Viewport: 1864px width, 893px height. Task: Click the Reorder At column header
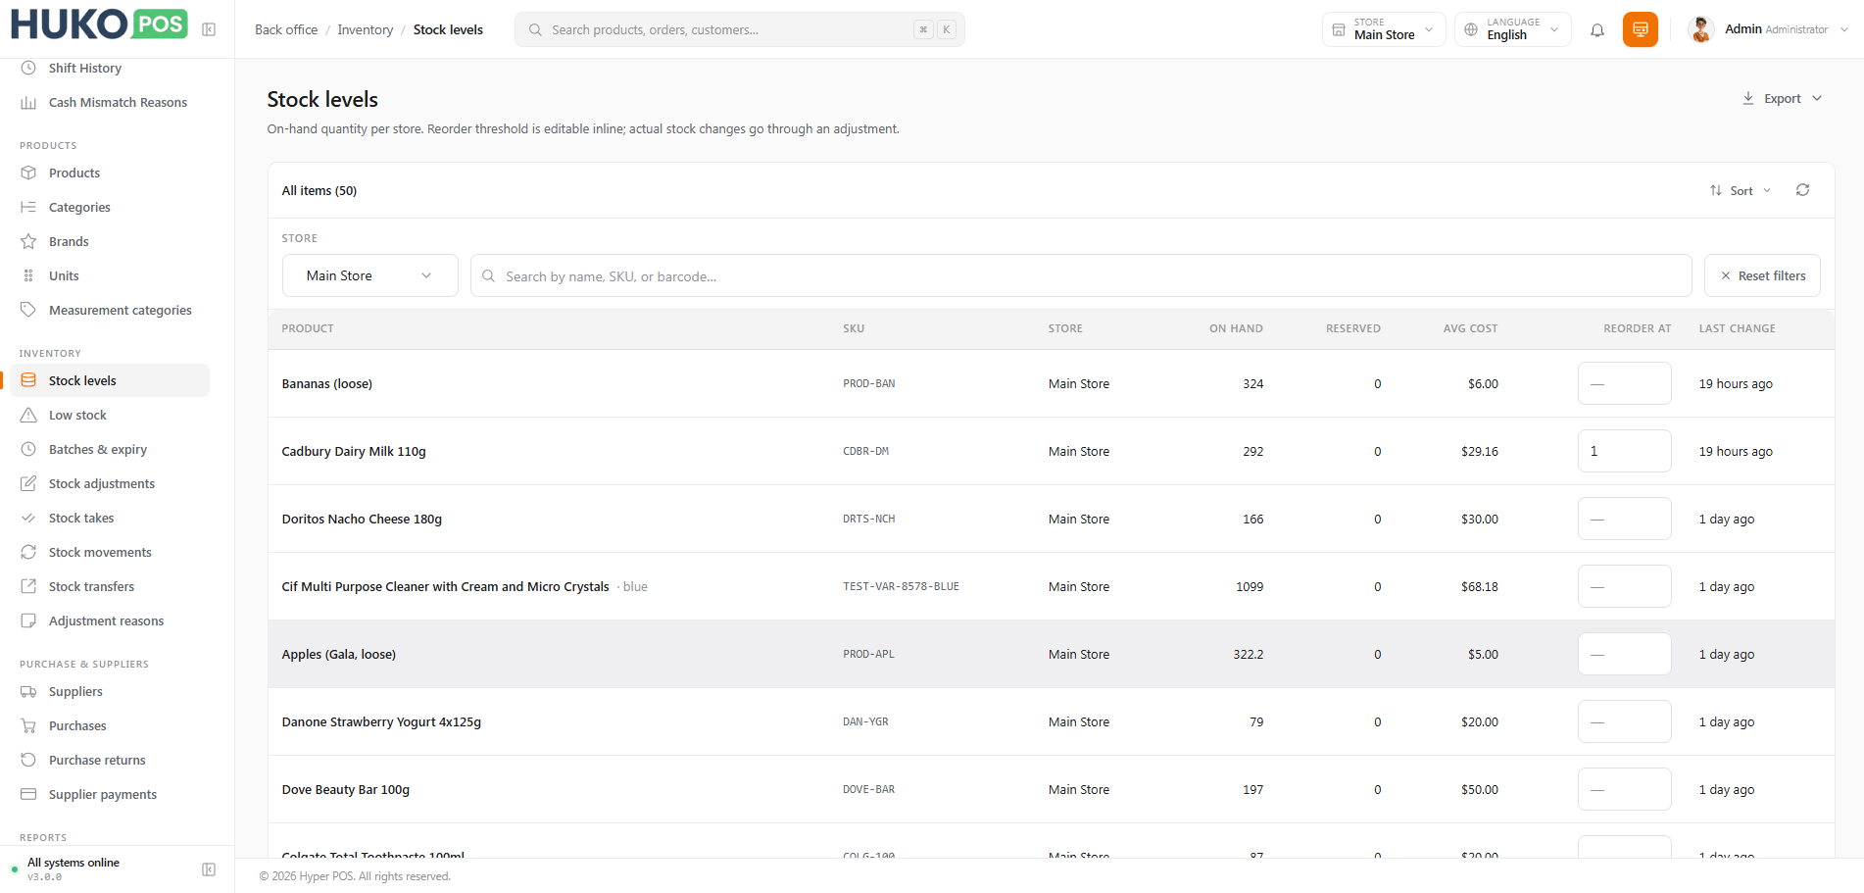click(x=1637, y=328)
